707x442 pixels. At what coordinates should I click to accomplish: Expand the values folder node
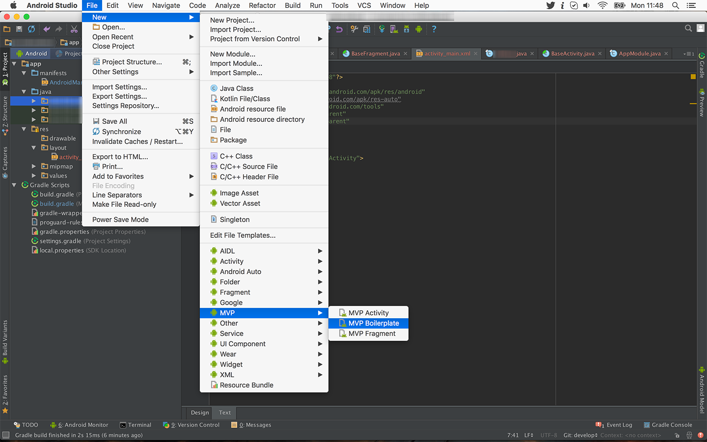point(34,176)
